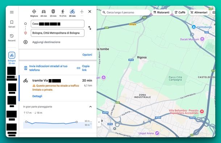Select cycling mode 20 min
The image size is (221, 143).
(72, 13)
